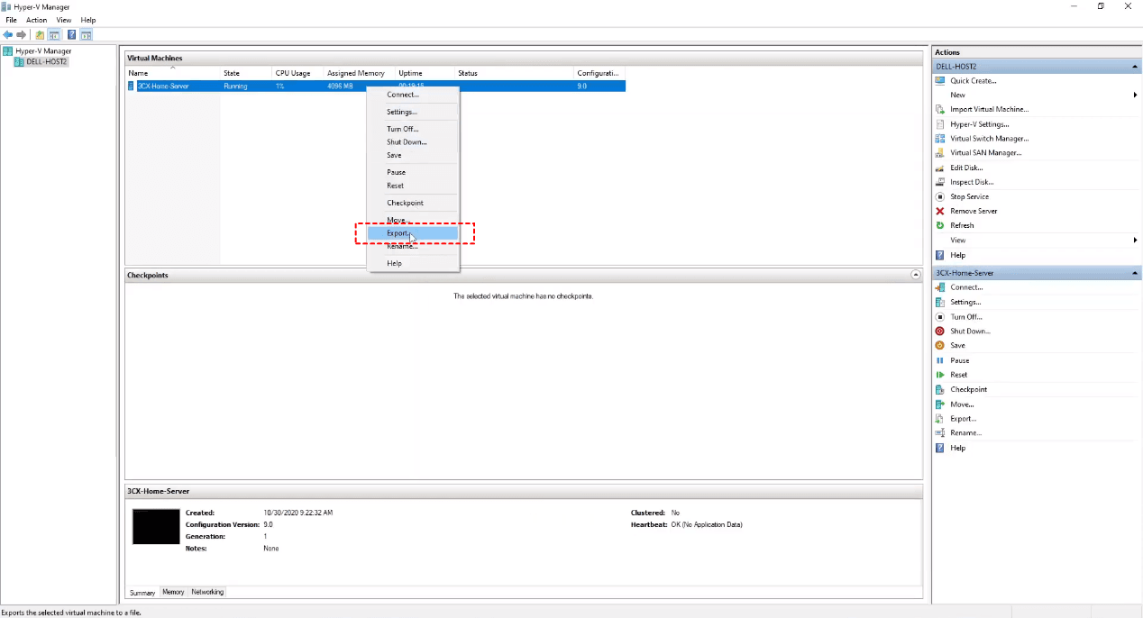Switch to the Networking tab
The height and width of the screenshot is (618, 1143).
(x=207, y=592)
